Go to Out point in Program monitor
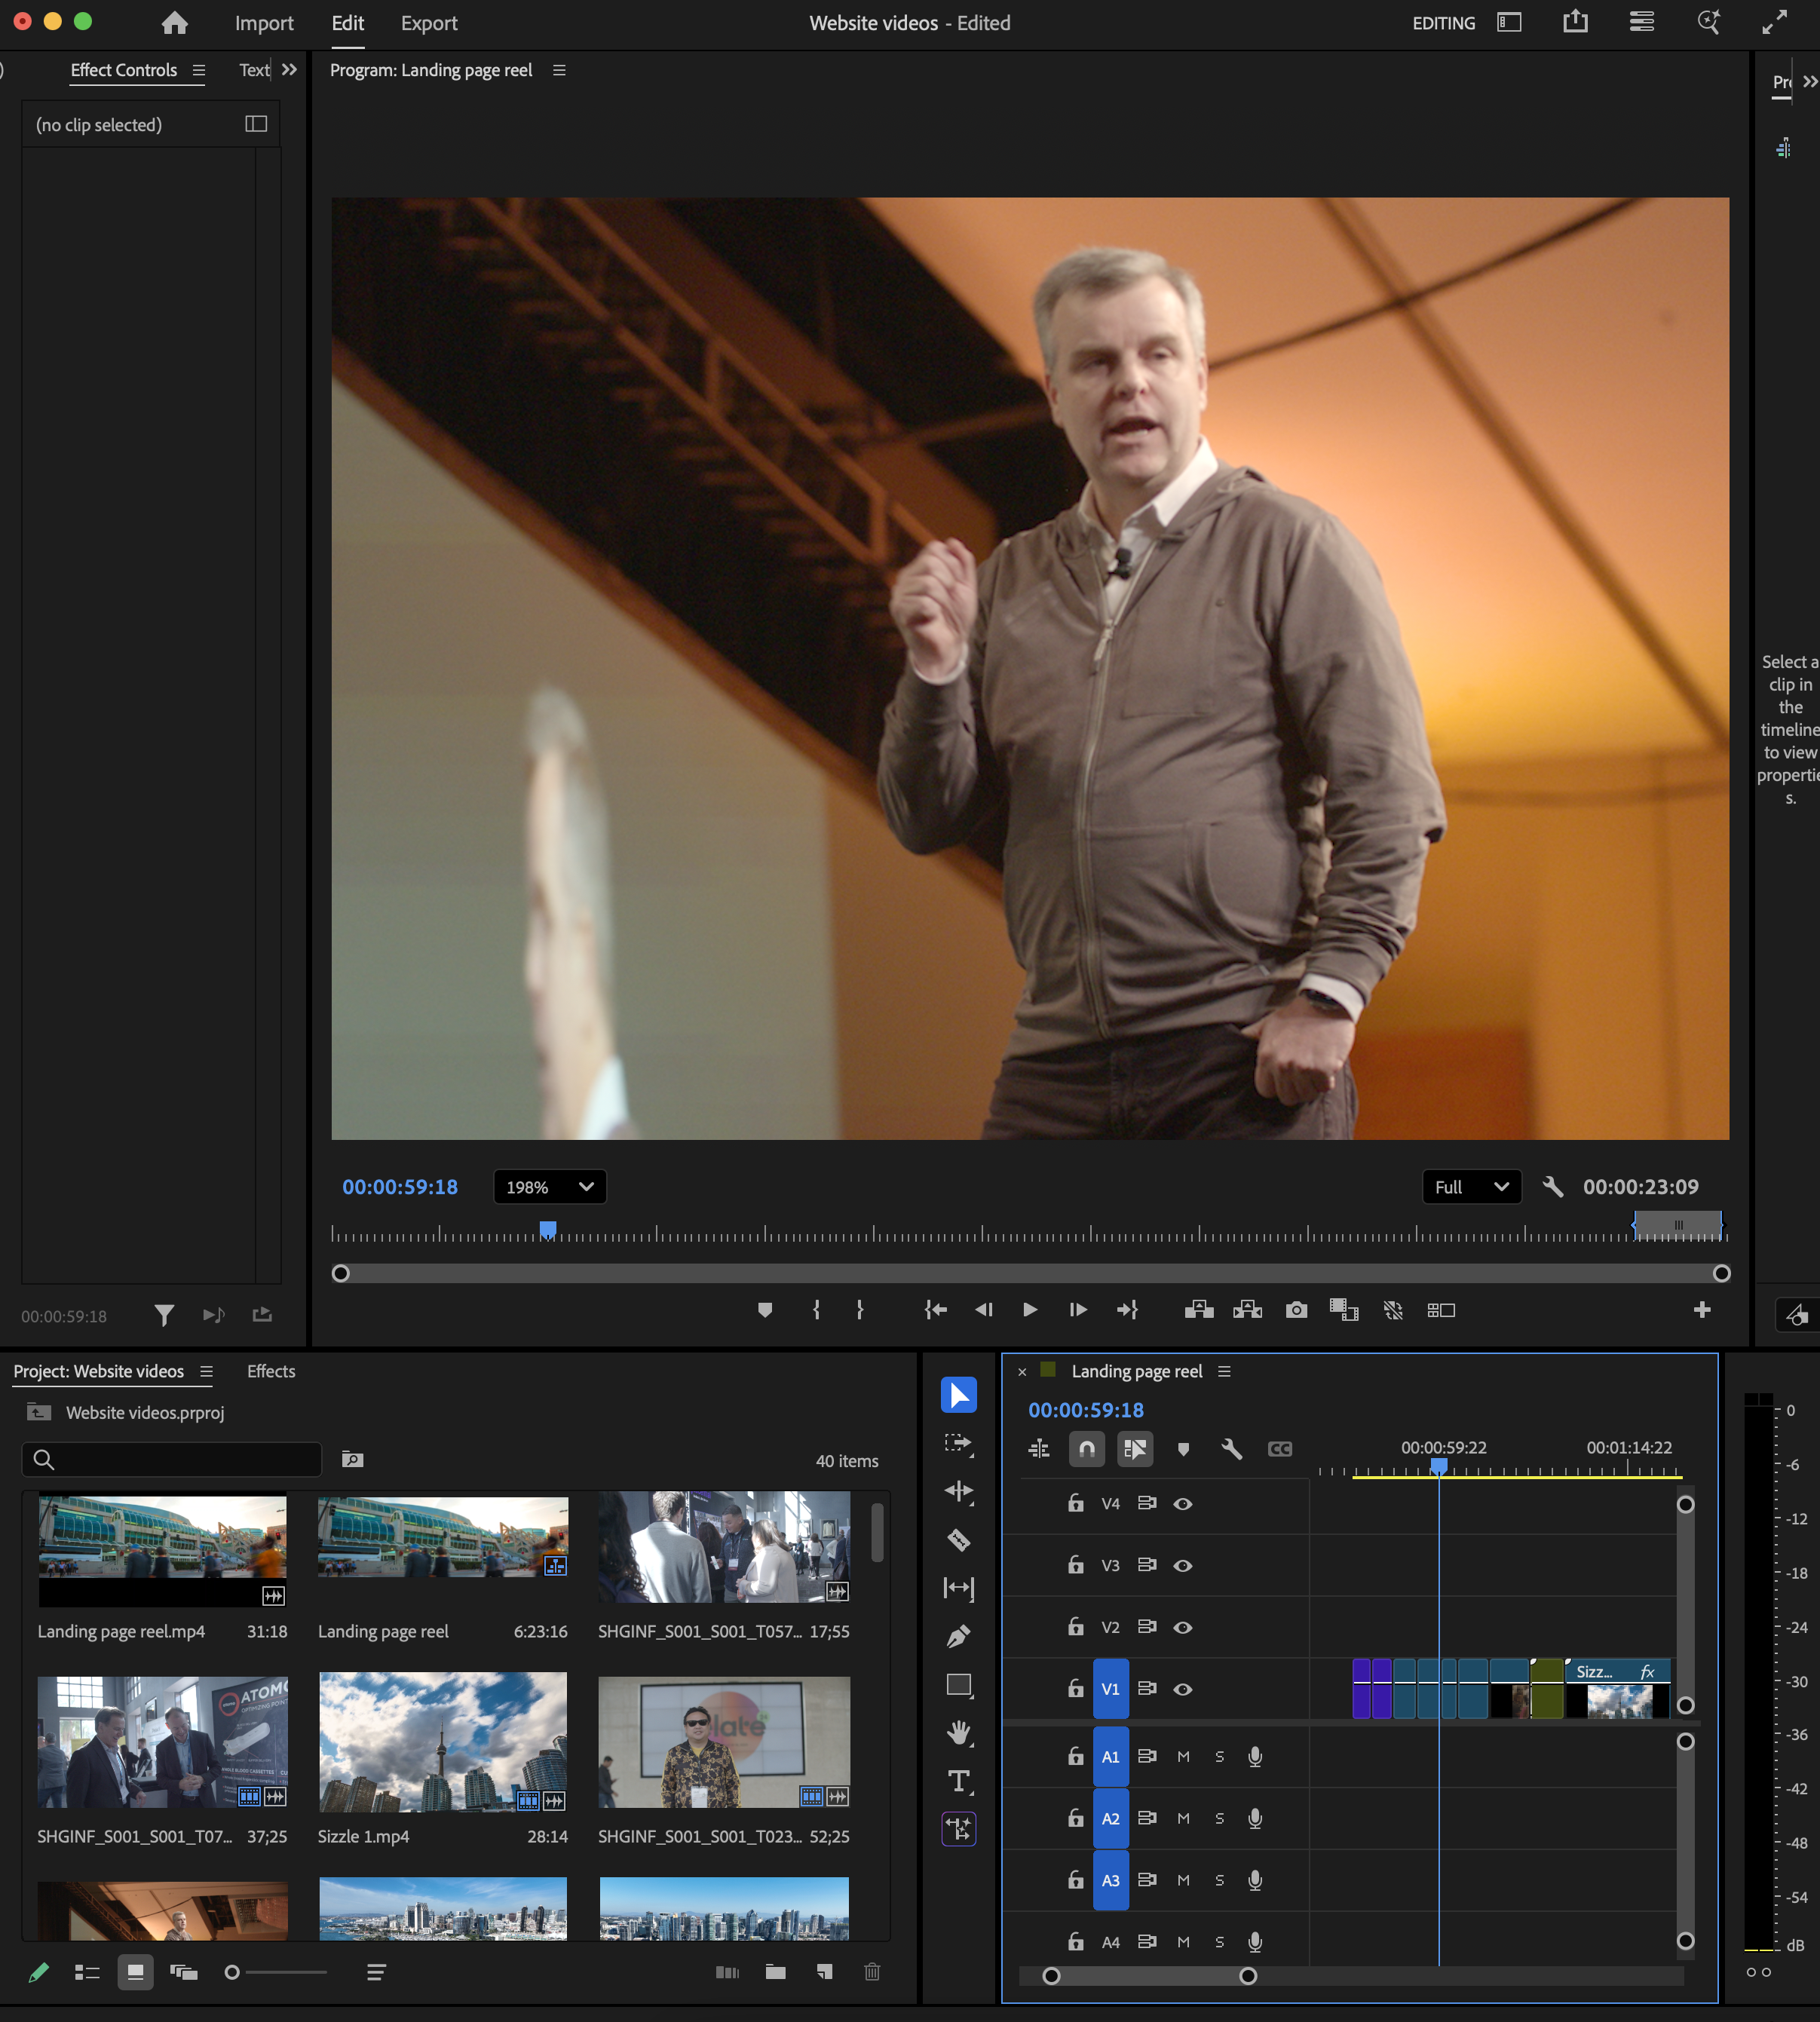The height and width of the screenshot is (2022, 1820). pos(1128,1310)
